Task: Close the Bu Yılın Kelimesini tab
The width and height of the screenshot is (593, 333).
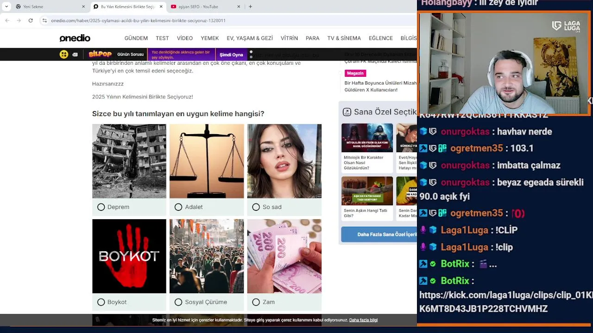Action: tap(161, 6)
